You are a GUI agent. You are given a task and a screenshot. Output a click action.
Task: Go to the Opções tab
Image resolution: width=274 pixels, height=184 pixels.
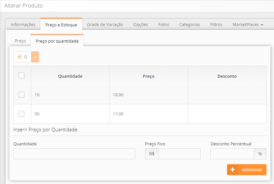pos(141,24)
